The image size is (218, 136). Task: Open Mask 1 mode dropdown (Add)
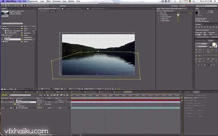click(x=40, y=104)
